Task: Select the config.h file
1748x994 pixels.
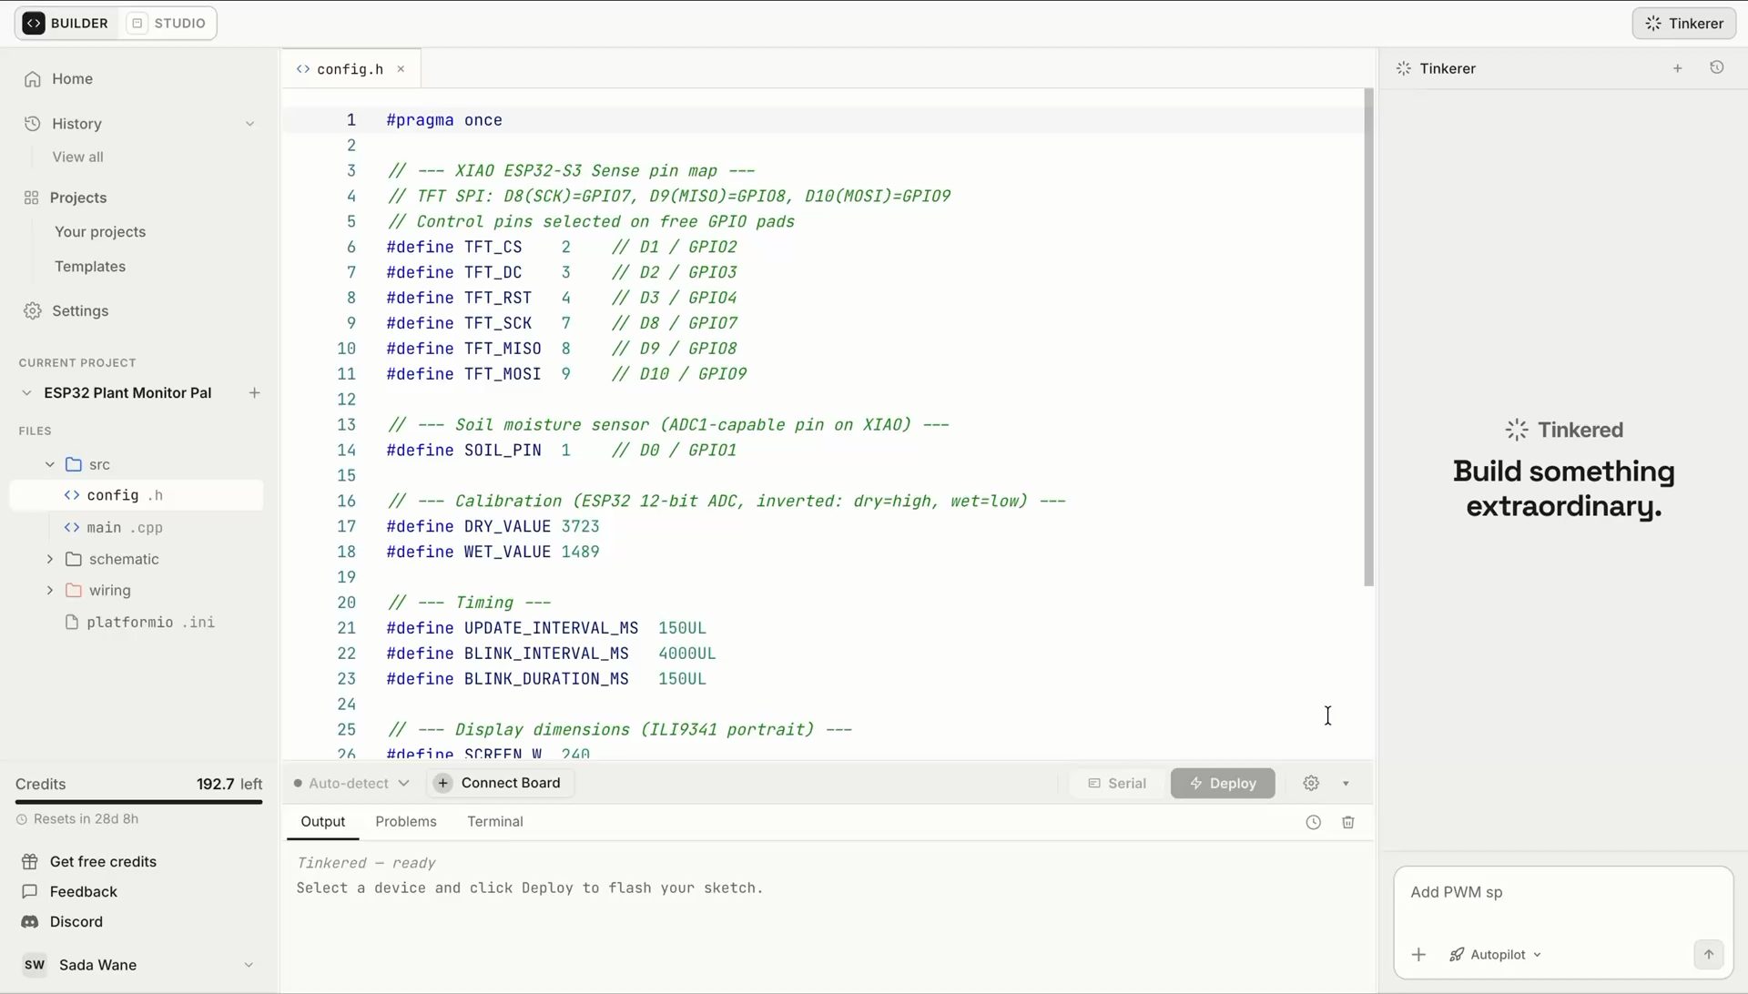Action: click(x=137, y=495)
